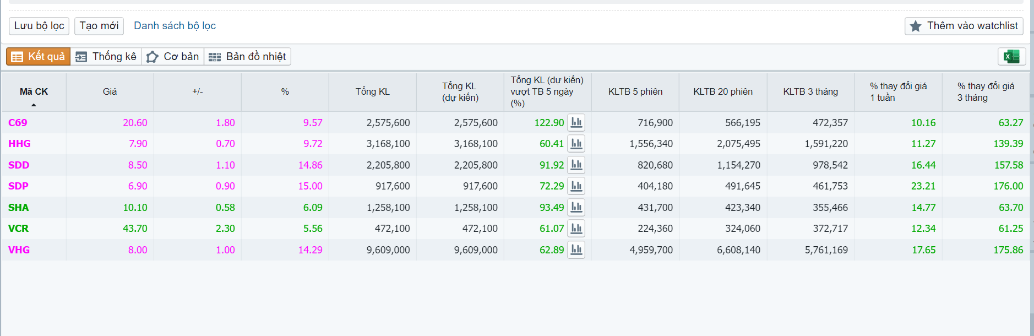
Task: Open the Cơ bản tab
Action: tap(173, 57)
